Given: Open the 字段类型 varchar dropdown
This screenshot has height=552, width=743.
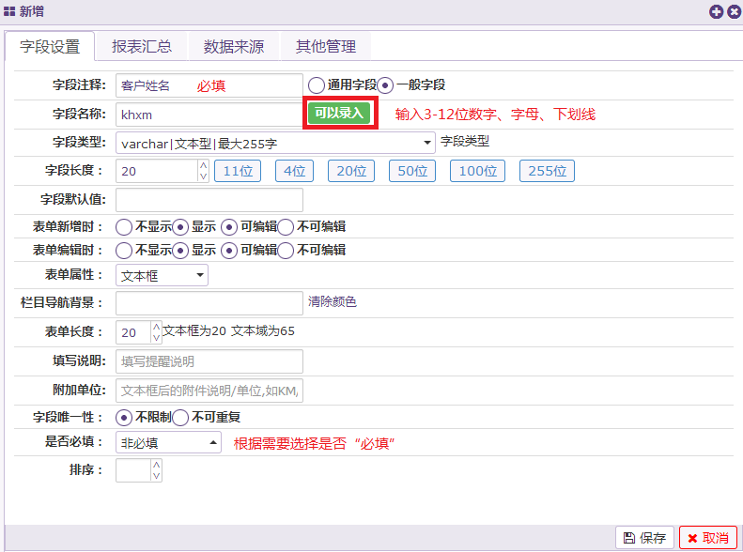Looking at the screenshot, I should pos(274,144).
